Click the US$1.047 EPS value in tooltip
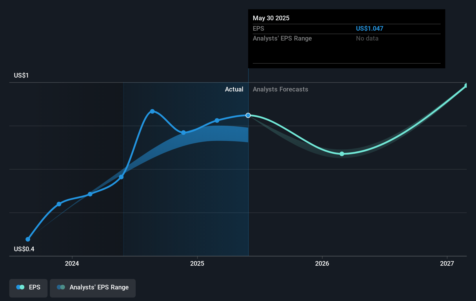 coord(370,28)
